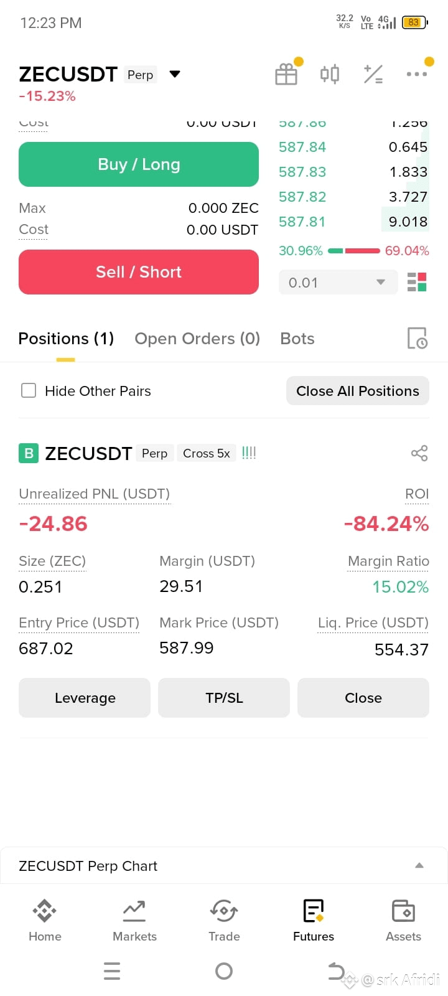The height and width of the screenshot is (996, 448).
Task: Select the 587.82 order book price
Action: pos(302,197)
